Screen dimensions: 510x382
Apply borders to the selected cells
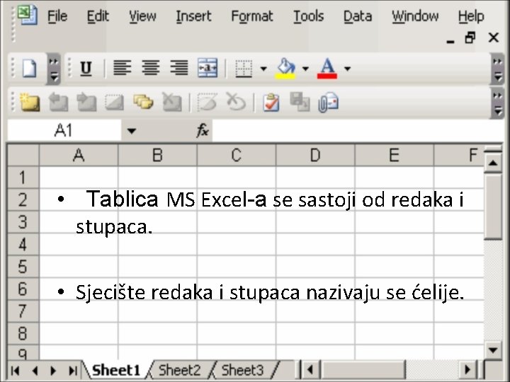(x=244, y=69)
